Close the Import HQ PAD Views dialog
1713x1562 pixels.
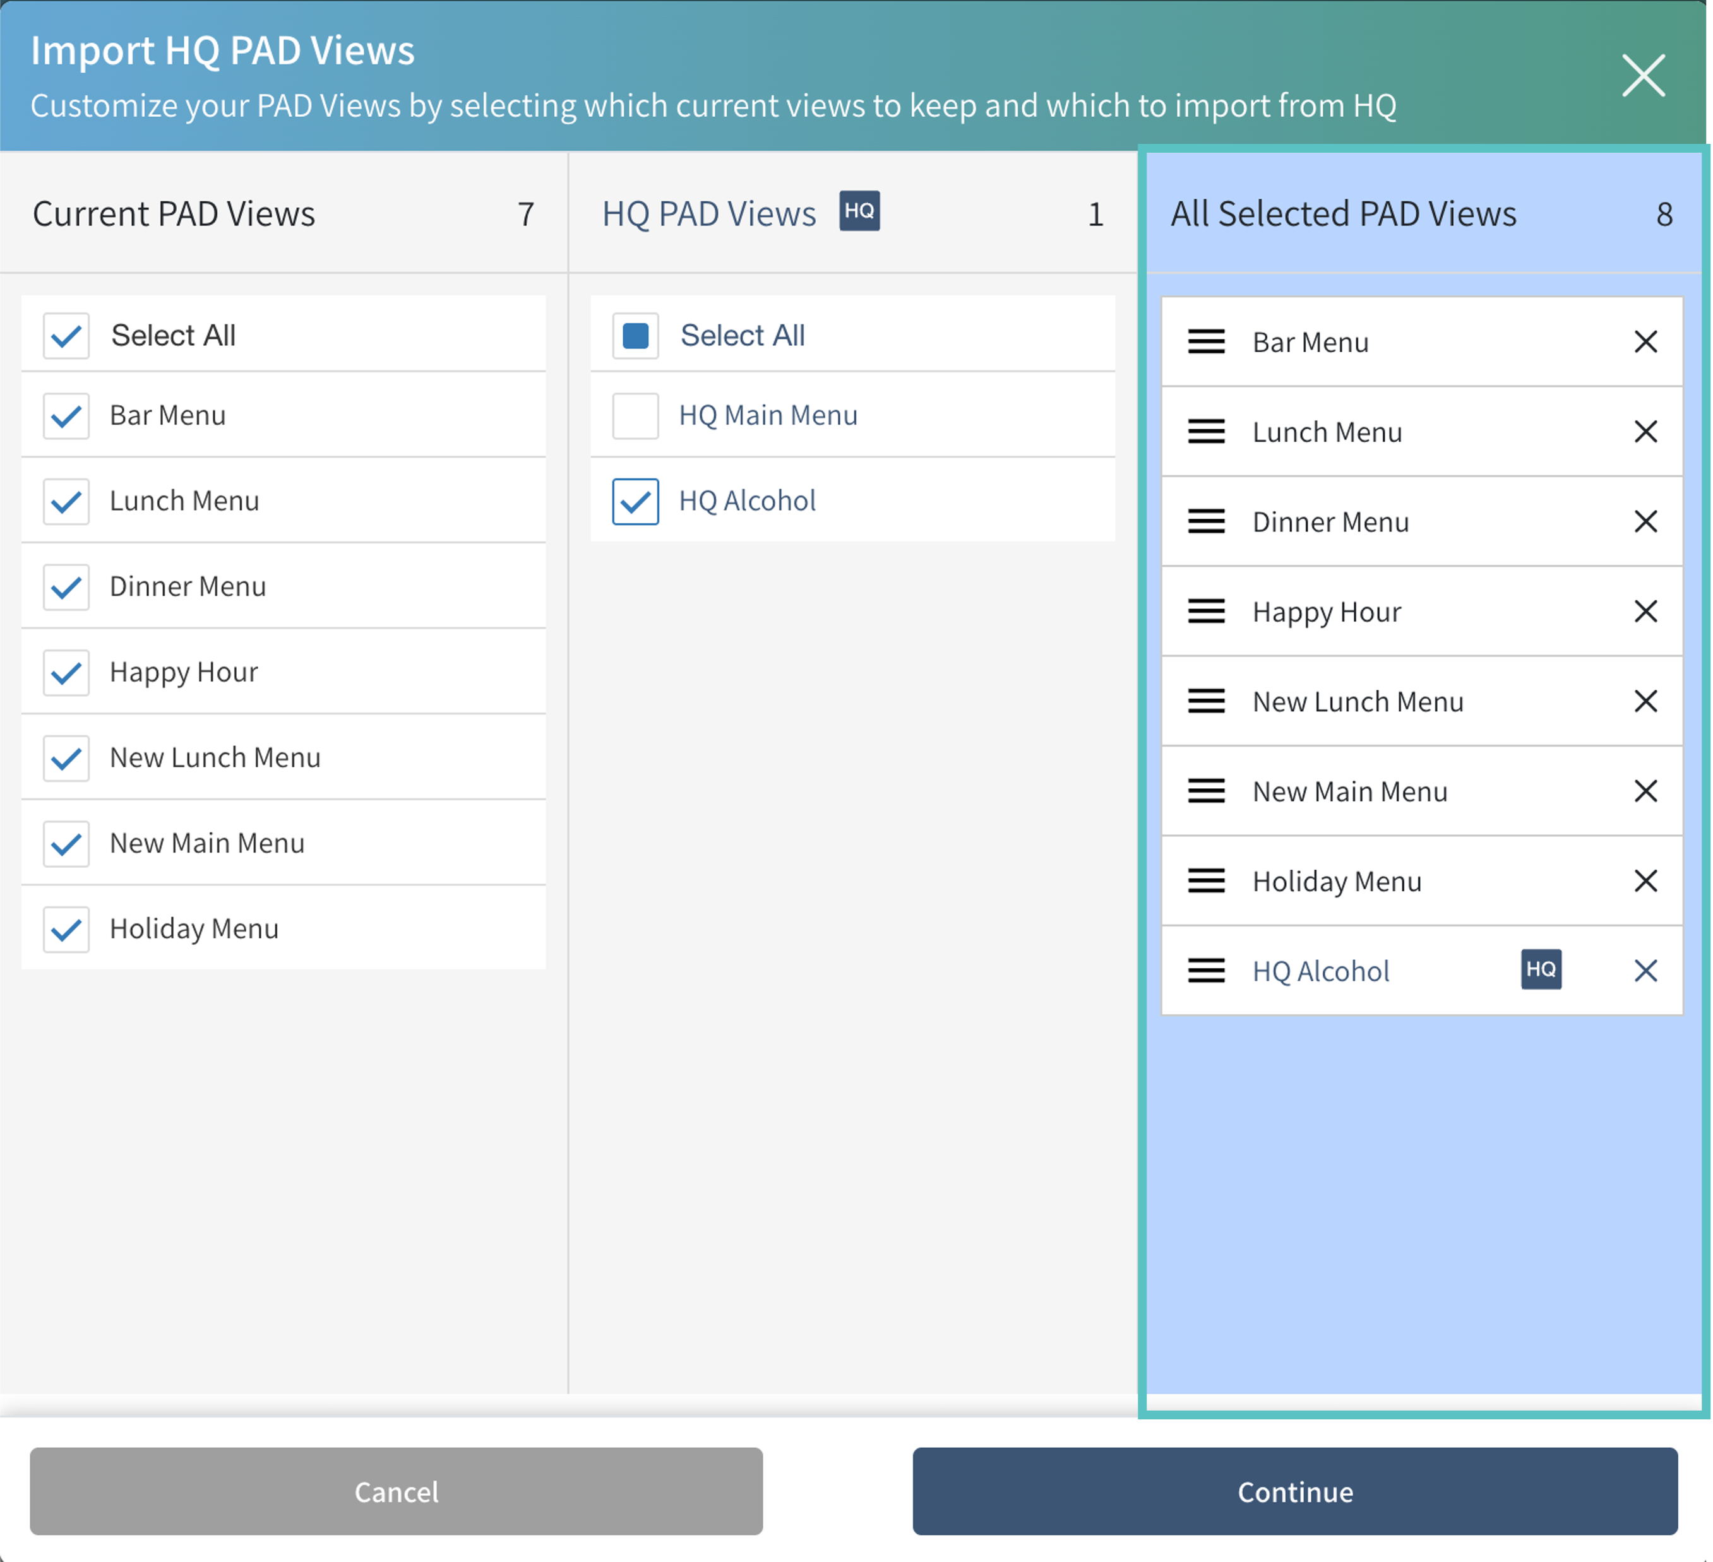click(1642, 76)
